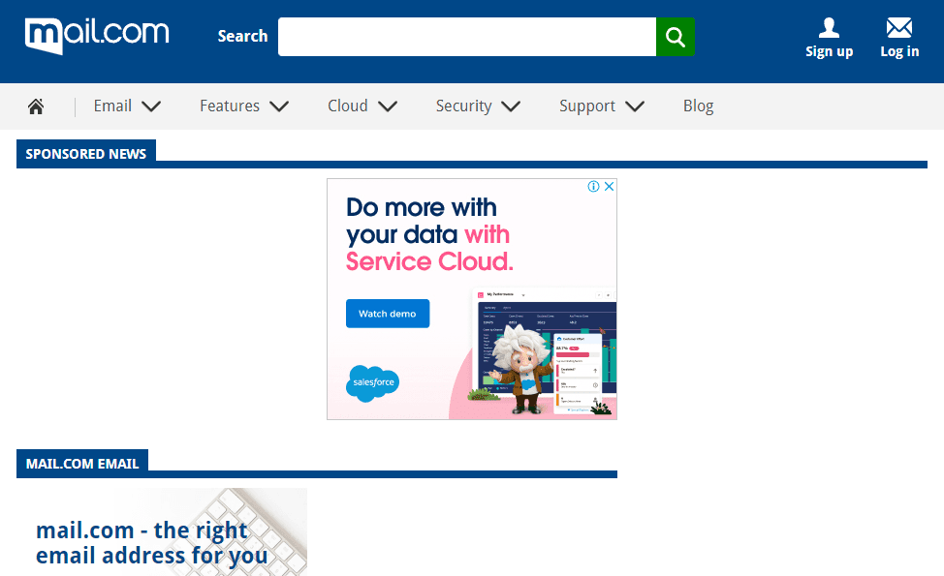Viewport: 944px width, 576px height.
Task: Close the Salesforce ad
Action: (x=610, y=187)
